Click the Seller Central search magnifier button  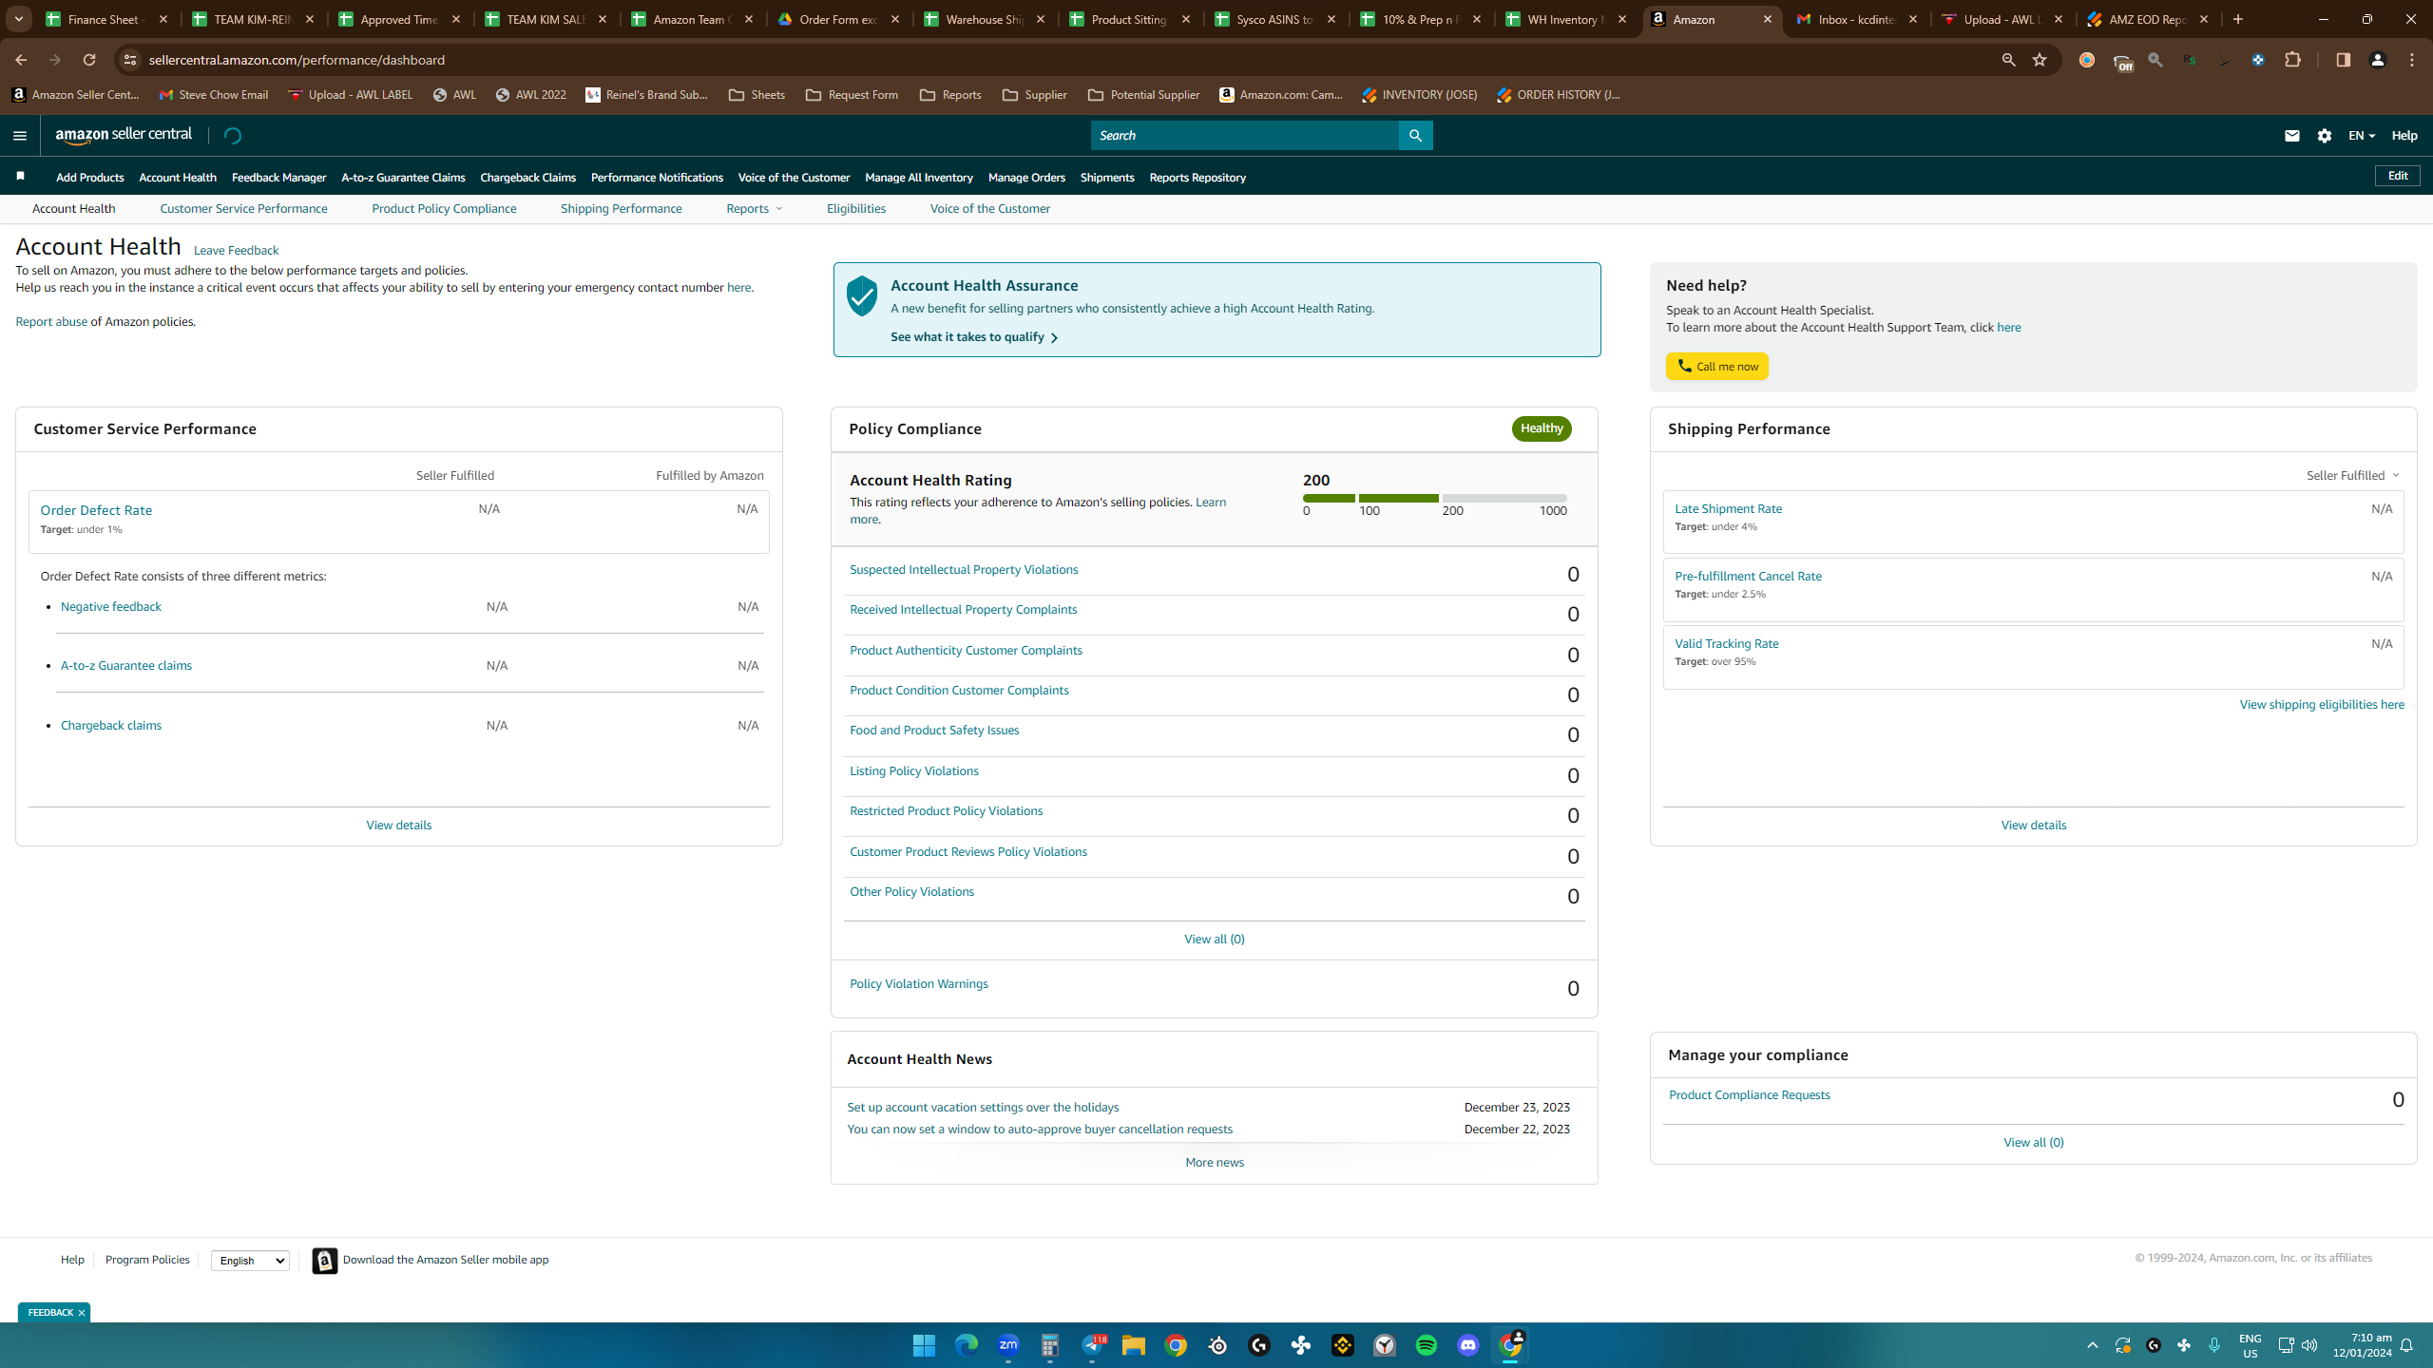(x=1415, y=136)
